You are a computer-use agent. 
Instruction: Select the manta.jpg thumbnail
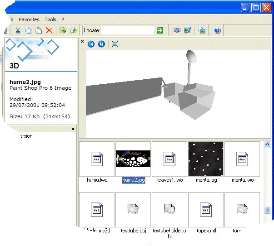(x=206, y=159)
